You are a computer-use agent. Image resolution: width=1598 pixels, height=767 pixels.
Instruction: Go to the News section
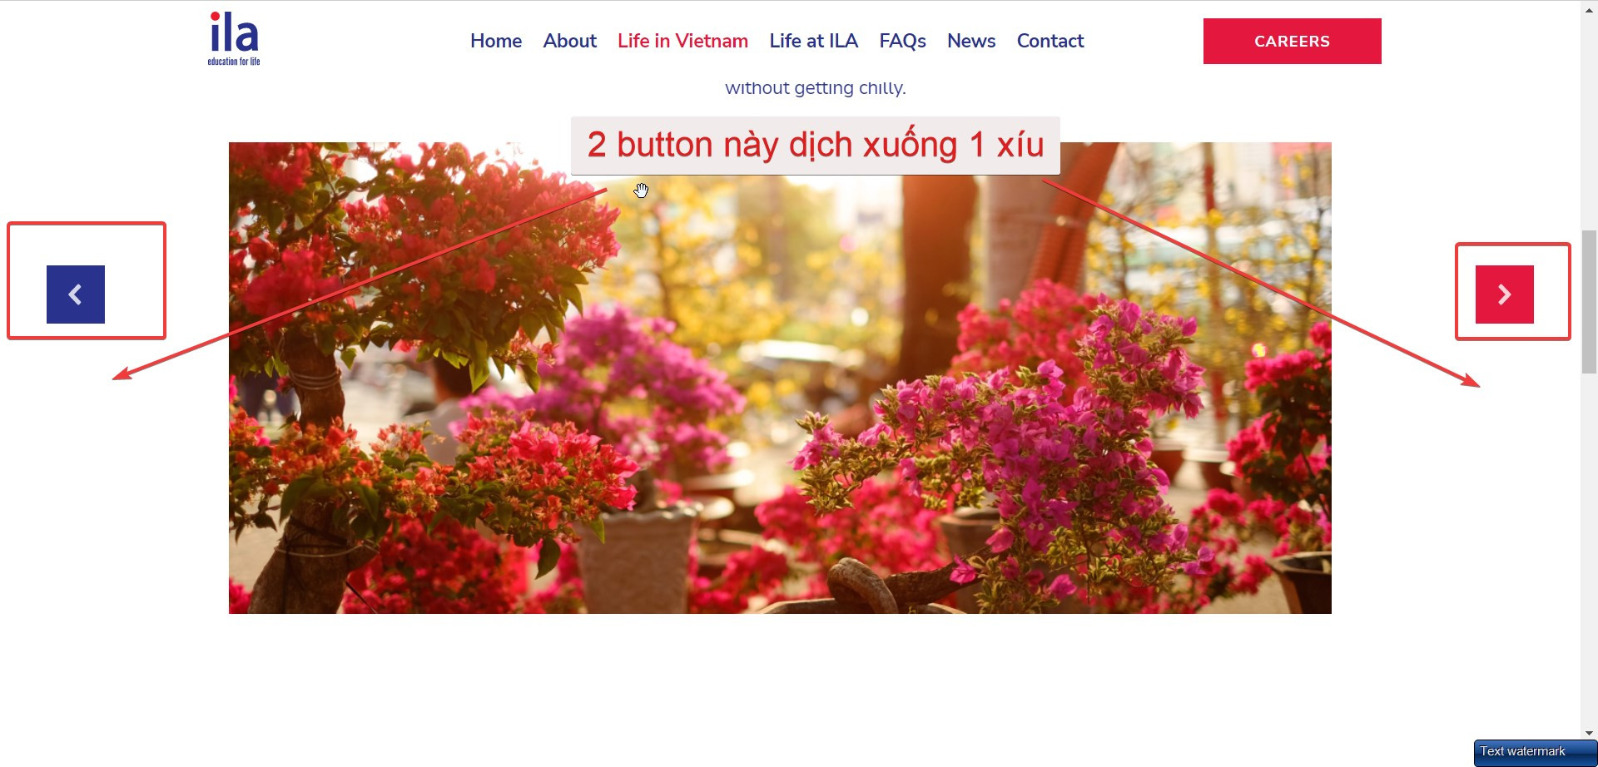click(x=971, y=41)
